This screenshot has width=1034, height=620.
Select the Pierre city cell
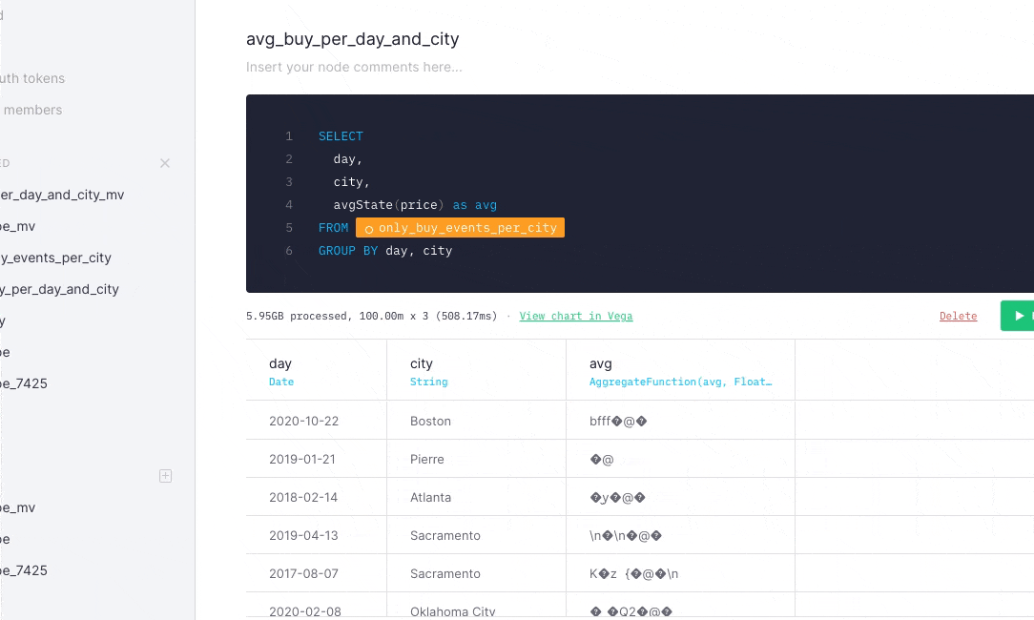[426, 460]
